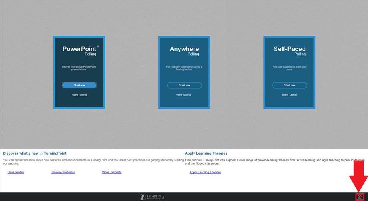Image resolution: width=368 pixels, height=201 pixels.
Task: Click 'Poll your students at their own pace' text
Action: pyautogui.click(x=289, y=68)
